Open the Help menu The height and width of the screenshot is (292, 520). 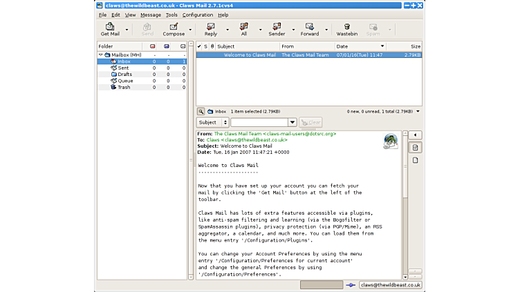223,15
